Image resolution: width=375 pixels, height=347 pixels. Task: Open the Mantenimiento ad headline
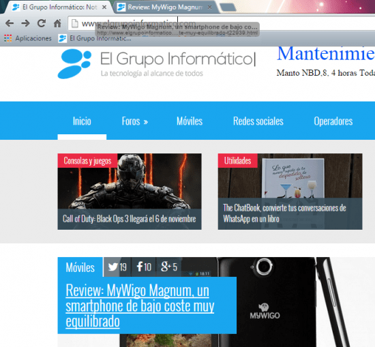coord(326,54)
